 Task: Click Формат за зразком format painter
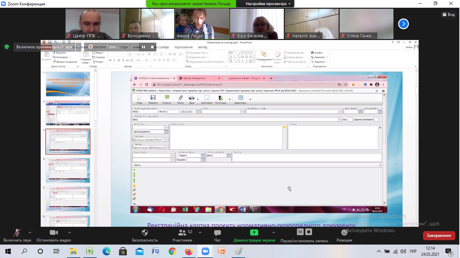(x=65, y=62)
